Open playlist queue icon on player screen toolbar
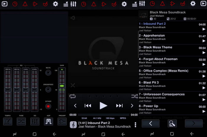The image size is (207, 137). [135, 4]
